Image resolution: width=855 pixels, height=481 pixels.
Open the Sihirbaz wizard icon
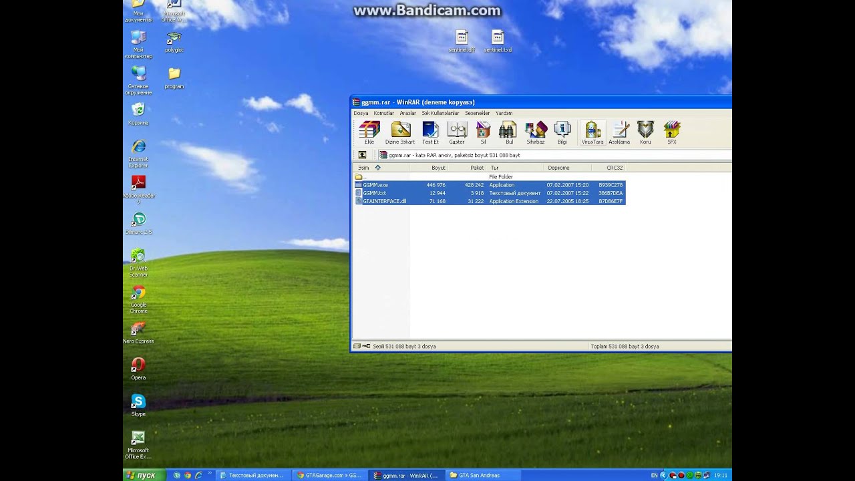pos(536,132)
